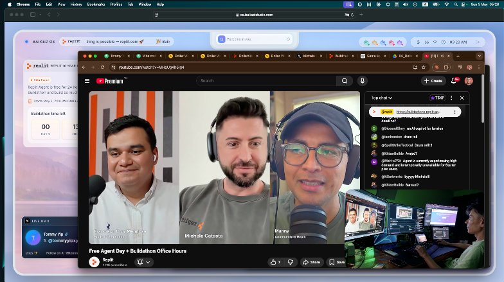Start voice search with the microphone icon
The height and width of the screenshot is (282, 504).
coord(363,81)
